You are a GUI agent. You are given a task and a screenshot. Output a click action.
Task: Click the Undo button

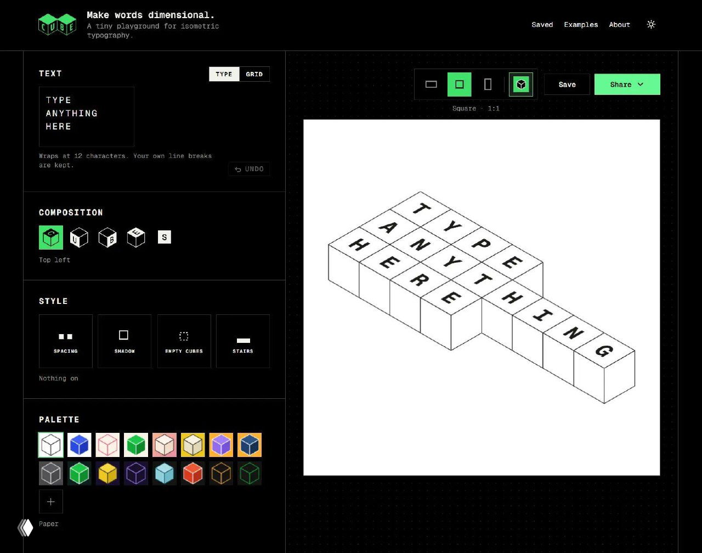pyautogui.click(x=249, y=169)
